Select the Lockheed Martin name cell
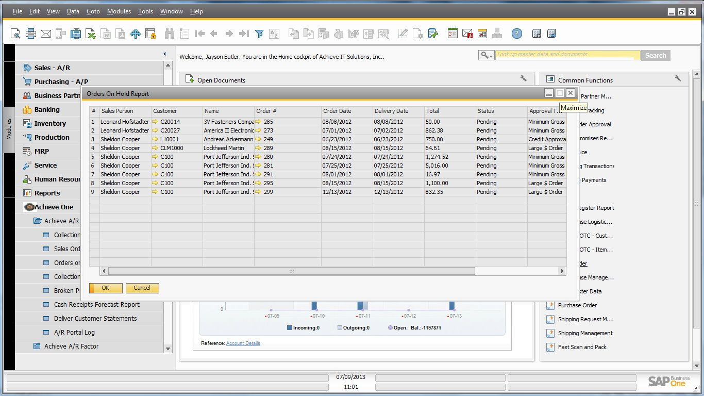The width and height of the screenshot is (704, 396). click(228, 148)
